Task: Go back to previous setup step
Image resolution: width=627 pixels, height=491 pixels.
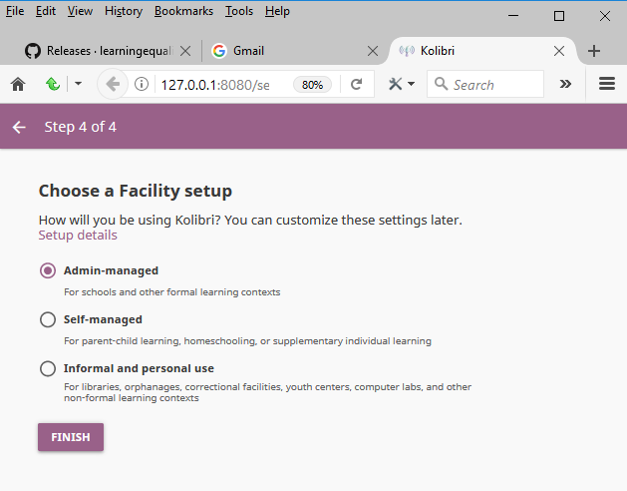Action: tap(19, 128)
